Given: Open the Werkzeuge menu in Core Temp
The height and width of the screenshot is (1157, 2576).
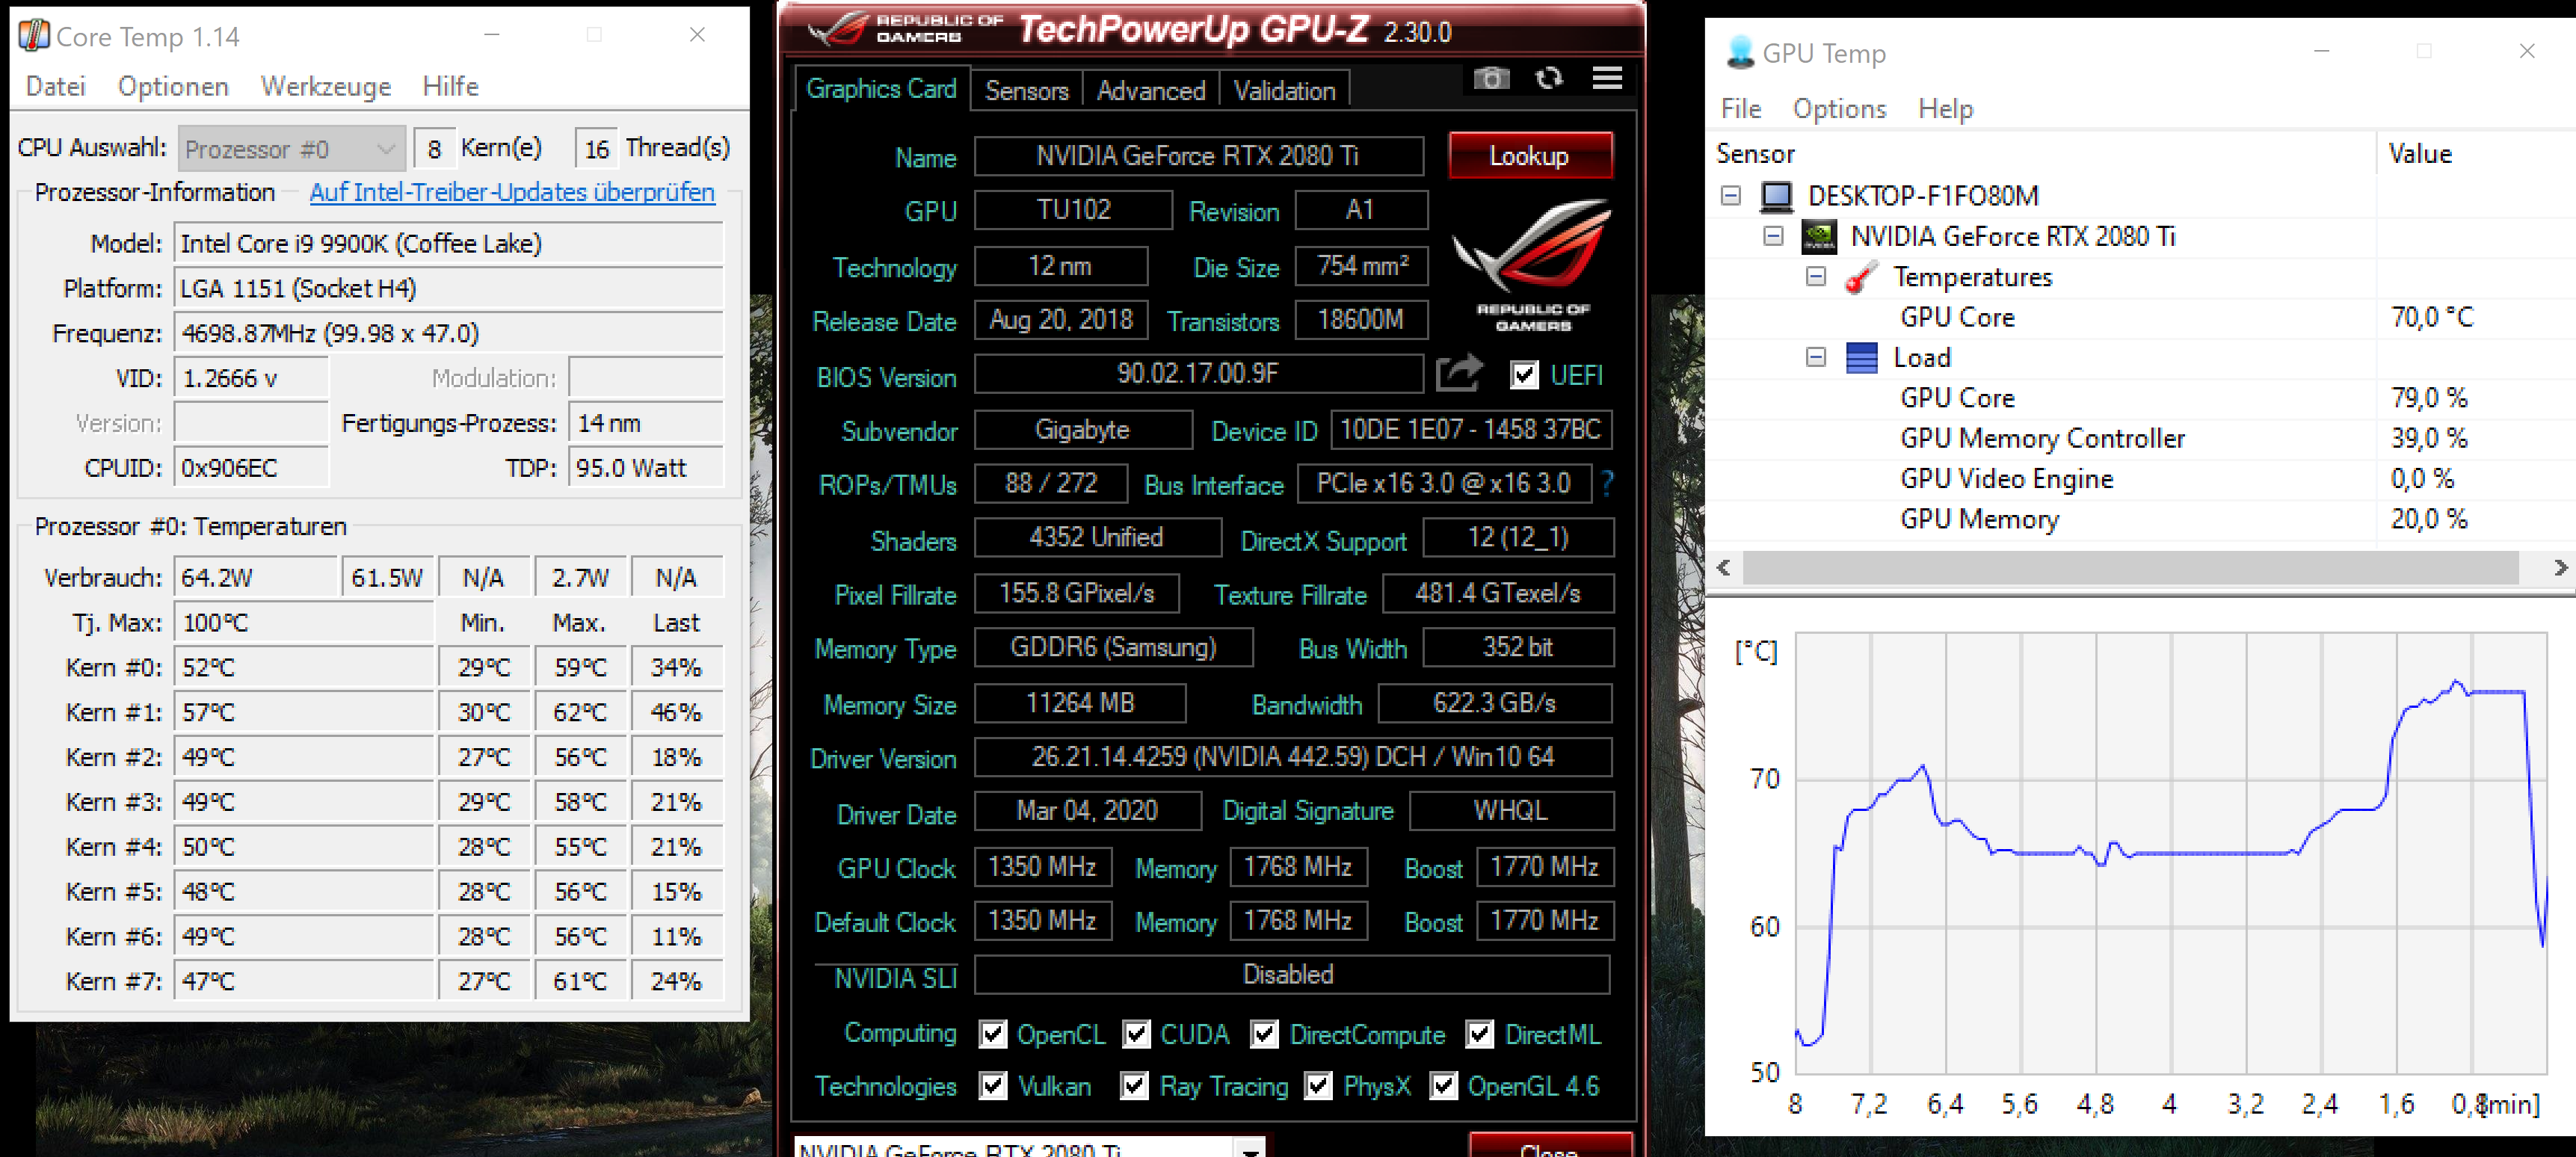Looking at the screenshot, I should [x=325, y=87].
